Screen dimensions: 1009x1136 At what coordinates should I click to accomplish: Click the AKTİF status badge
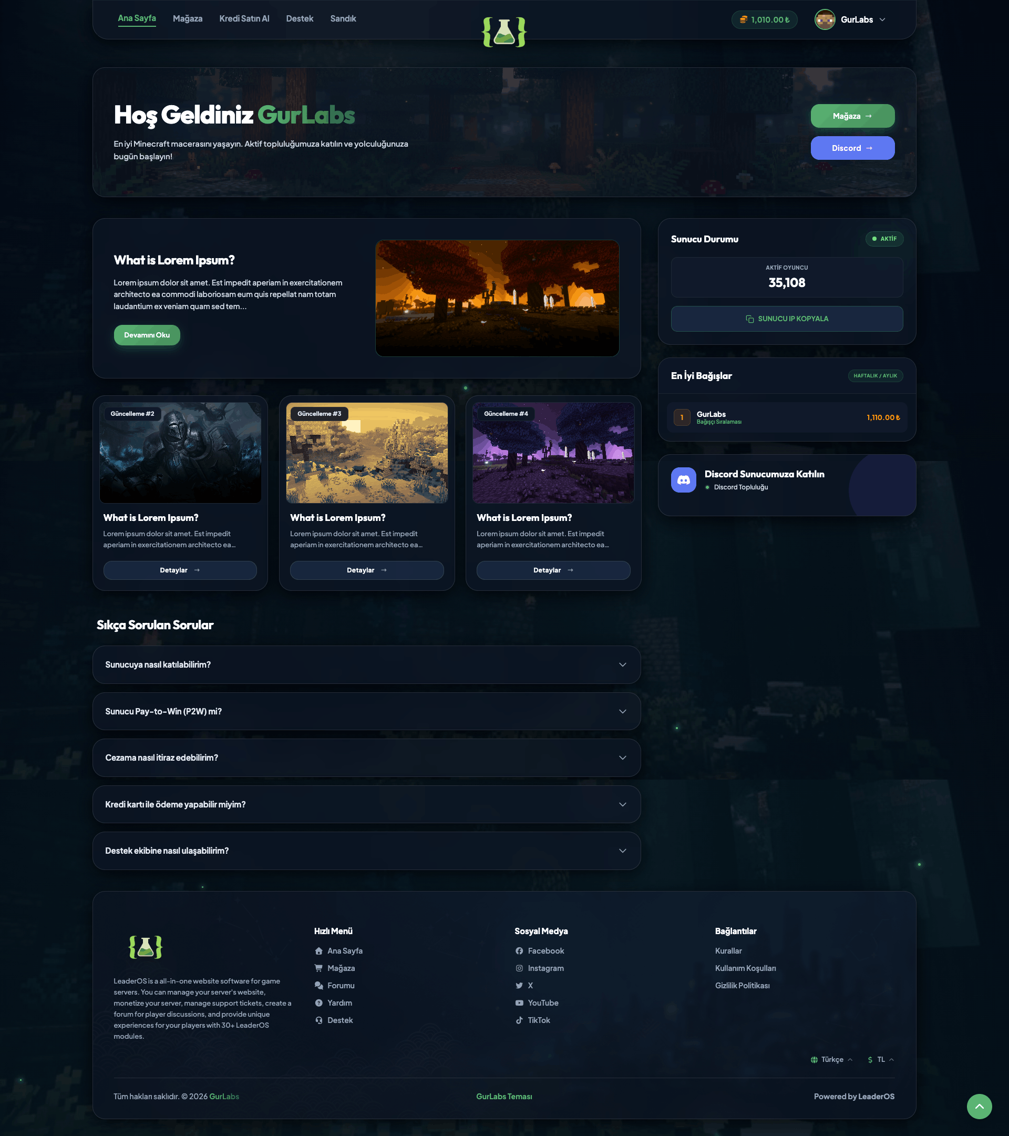(884, 239)
